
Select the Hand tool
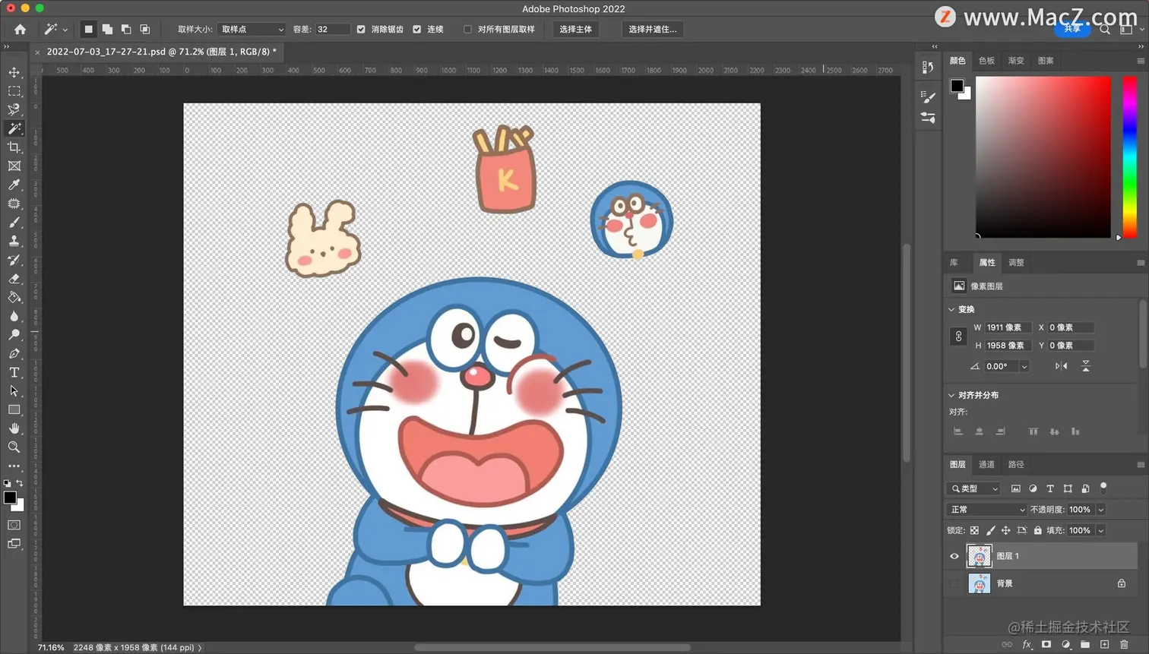click(14, 428)
